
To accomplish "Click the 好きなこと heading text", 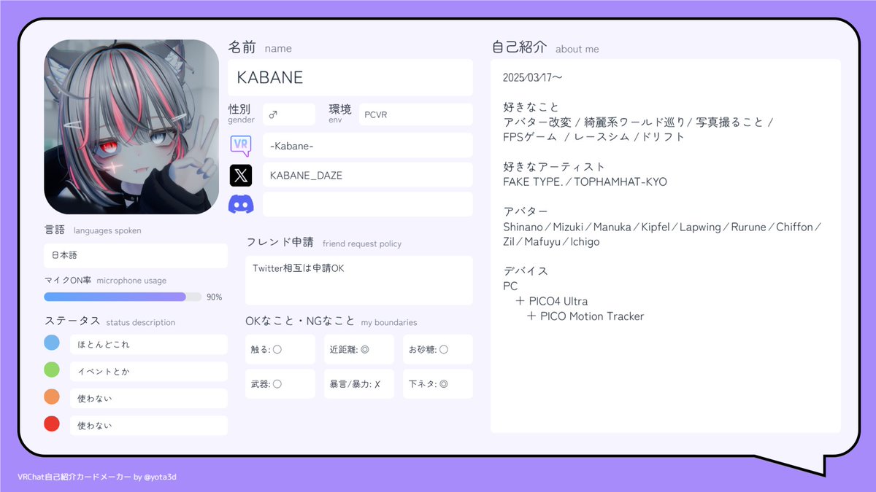I will [x=531, y=107].
